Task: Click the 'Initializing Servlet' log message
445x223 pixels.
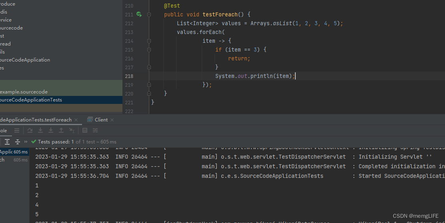Action: point(395,157)
